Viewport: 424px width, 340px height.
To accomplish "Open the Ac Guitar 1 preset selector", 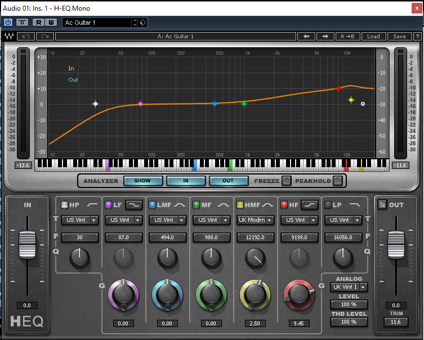I will coord(97,23).
